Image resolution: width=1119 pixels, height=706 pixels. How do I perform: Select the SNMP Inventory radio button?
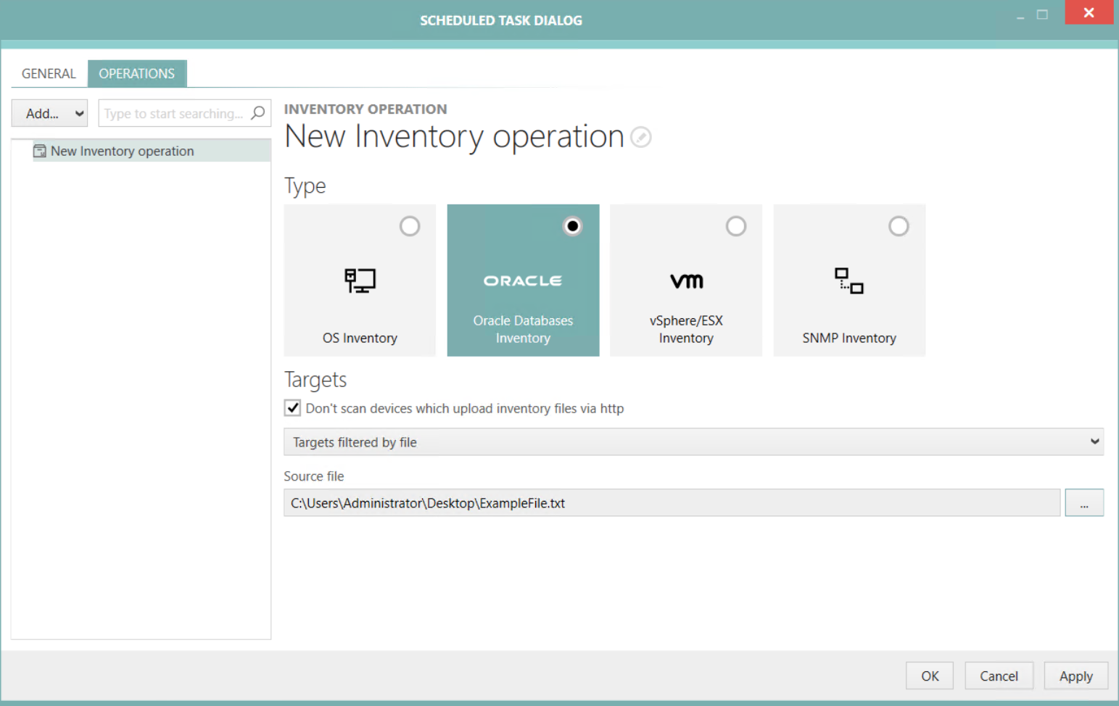(899, 226)
